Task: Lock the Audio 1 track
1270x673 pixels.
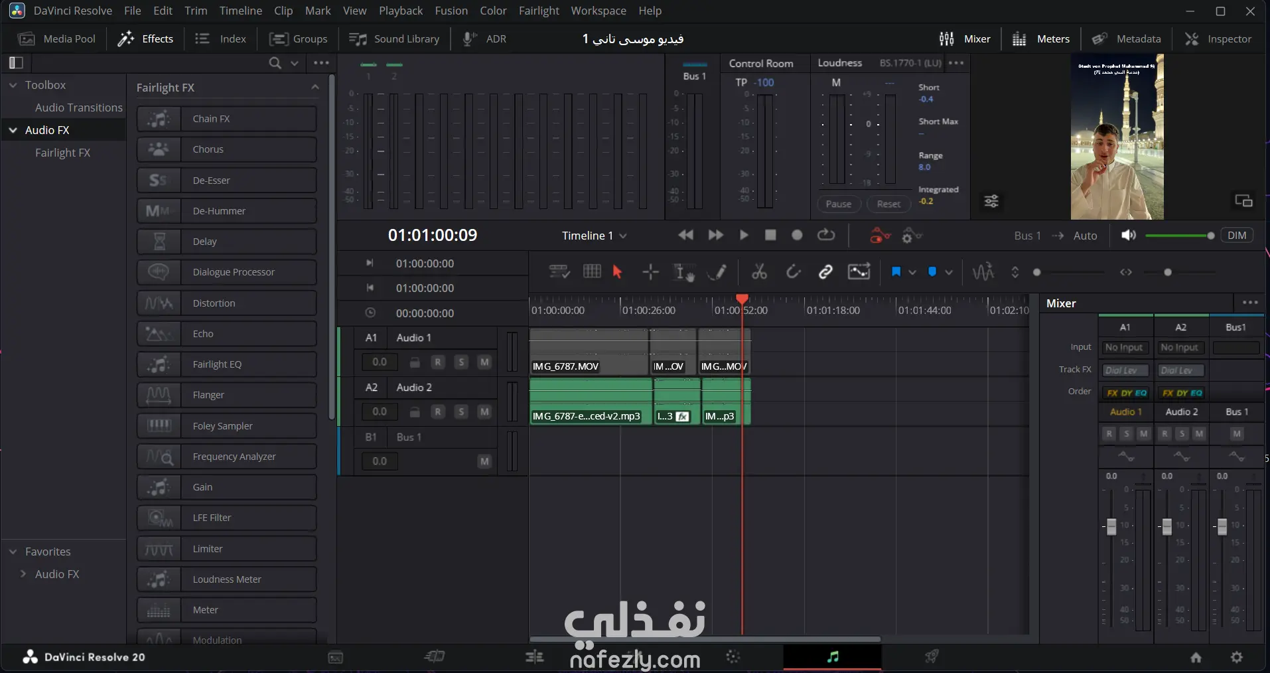Action: pos(415,362)
